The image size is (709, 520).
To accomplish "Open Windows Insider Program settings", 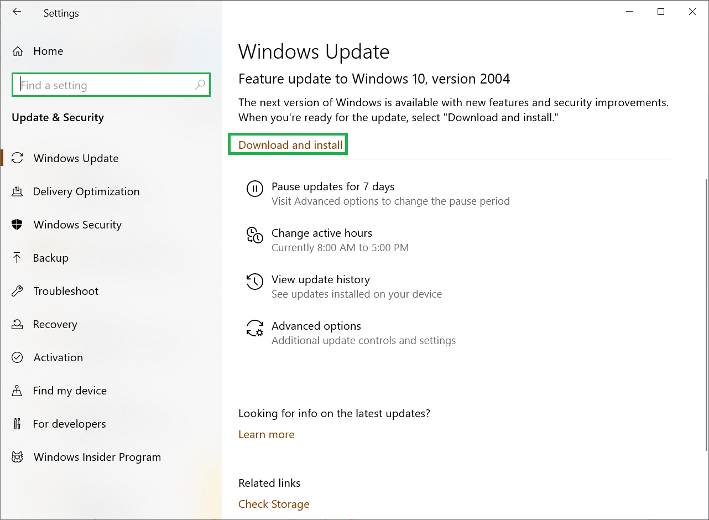I will click(x=97, y=457).
